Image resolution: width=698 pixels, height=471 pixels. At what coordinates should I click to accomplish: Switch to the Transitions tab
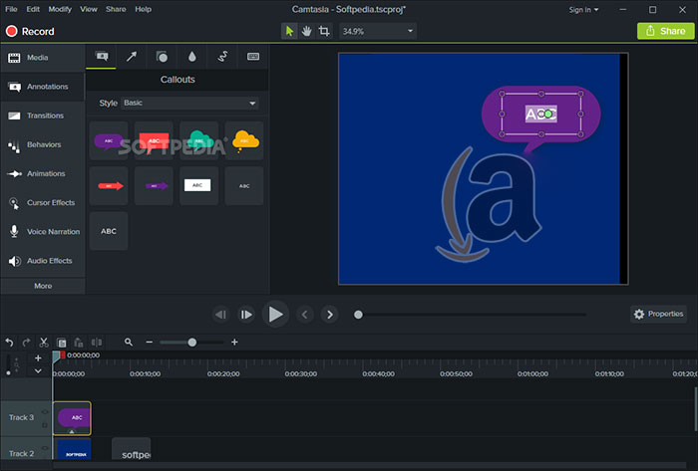pyautogui.click(x=43, y=116)
